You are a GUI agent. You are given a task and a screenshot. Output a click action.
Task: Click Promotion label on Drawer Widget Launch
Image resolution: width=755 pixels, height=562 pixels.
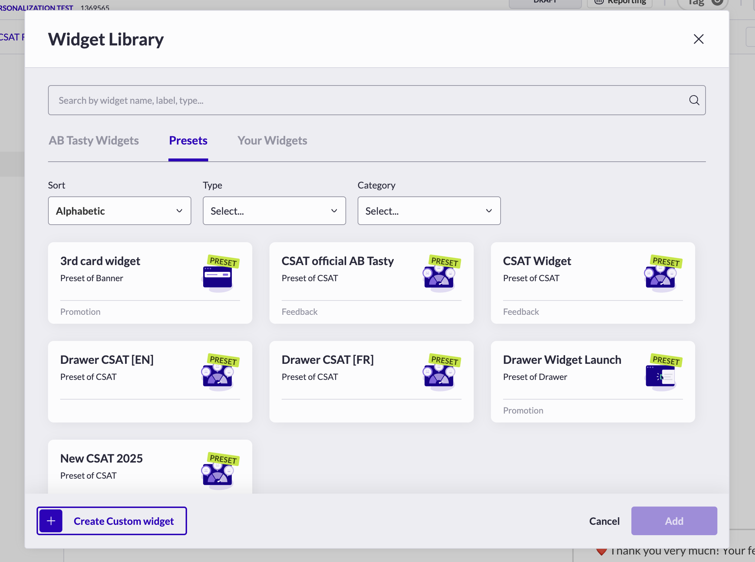point(523,410)
